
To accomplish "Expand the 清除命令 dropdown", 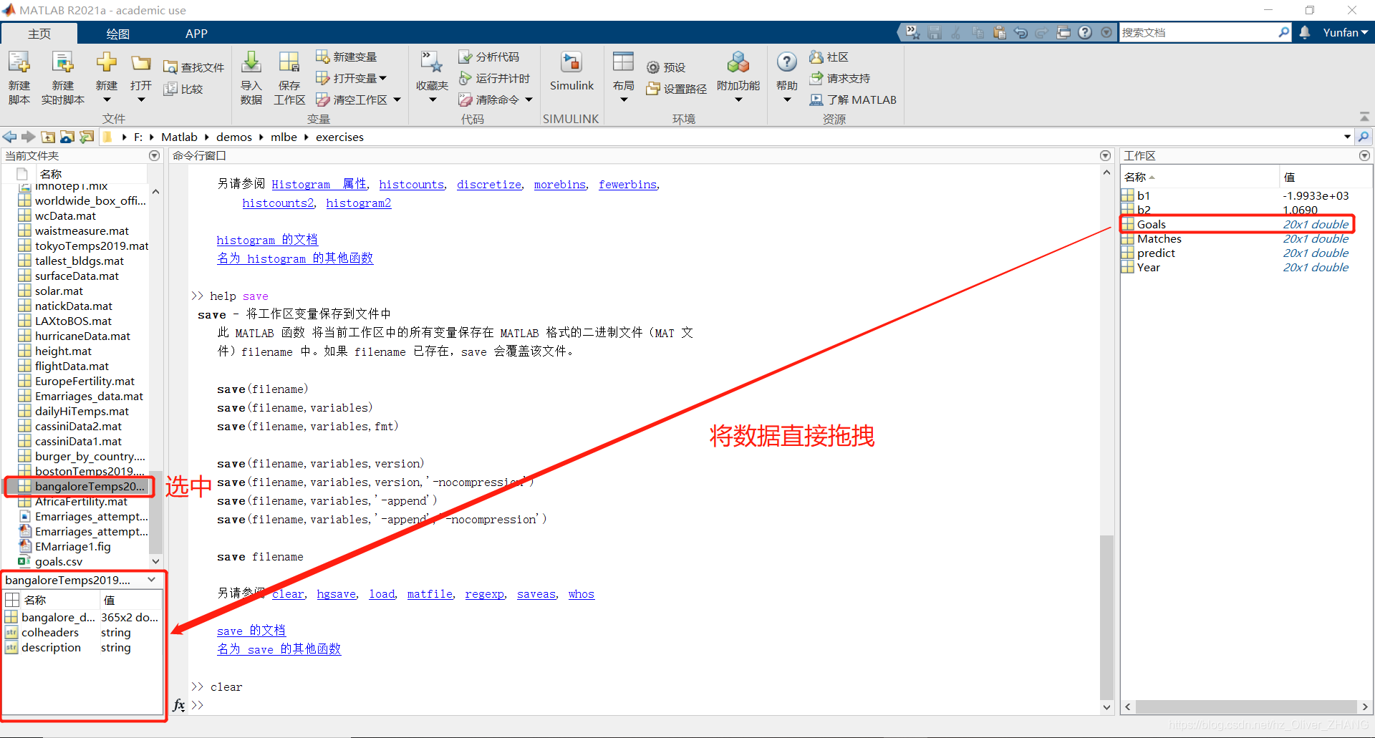I will (x=529, y=99).
